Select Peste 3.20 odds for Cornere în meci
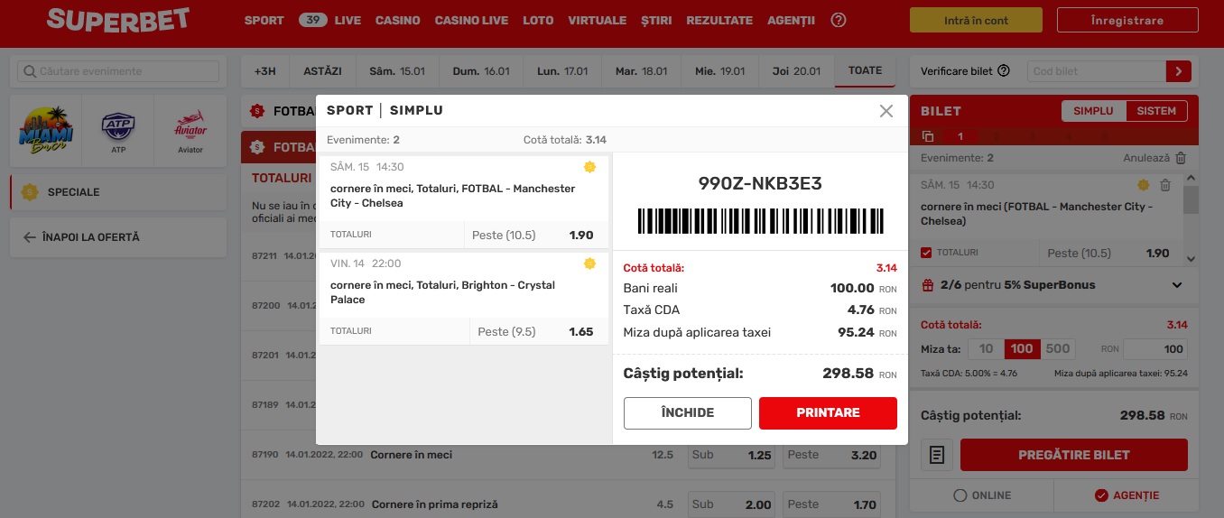 pos(830,455)
